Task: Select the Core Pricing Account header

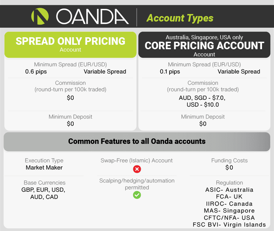Action: 204,45
